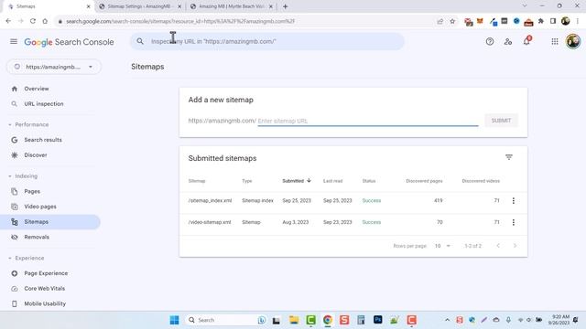Click the search magnifier icon
586x329 pixels.
(140, 41)
